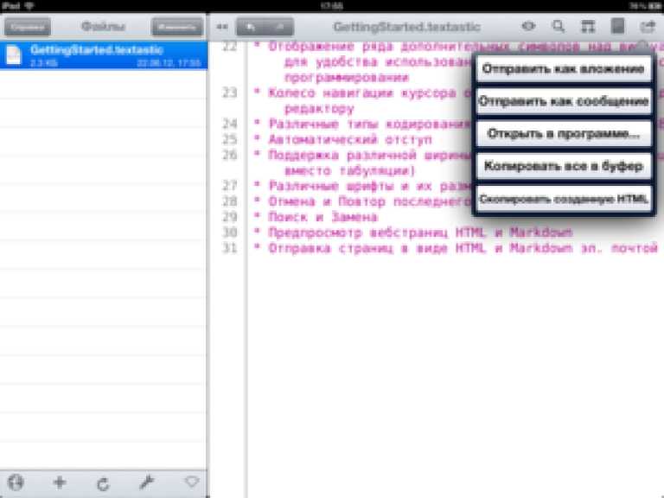This screenshot has width=664, height=498.
Task: Open settings with the wrench icon
Action: (x=146, y=482)
